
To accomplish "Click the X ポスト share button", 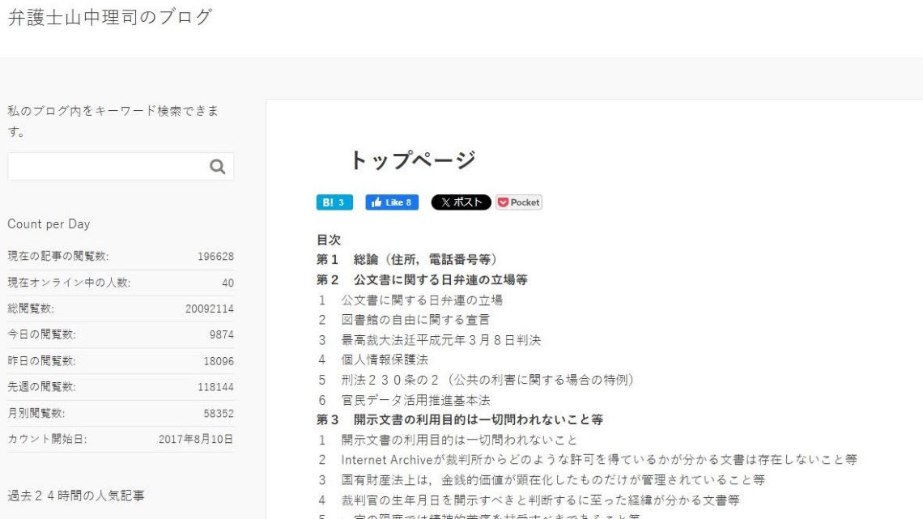I will pyautogui.click(x=461, y=202).
